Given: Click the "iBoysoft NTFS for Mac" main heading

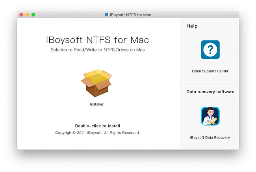Looking at the screenshot, I should (97, 40).
